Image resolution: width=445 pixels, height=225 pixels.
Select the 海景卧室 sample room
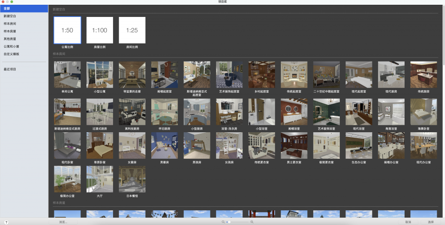pos(423,112)
